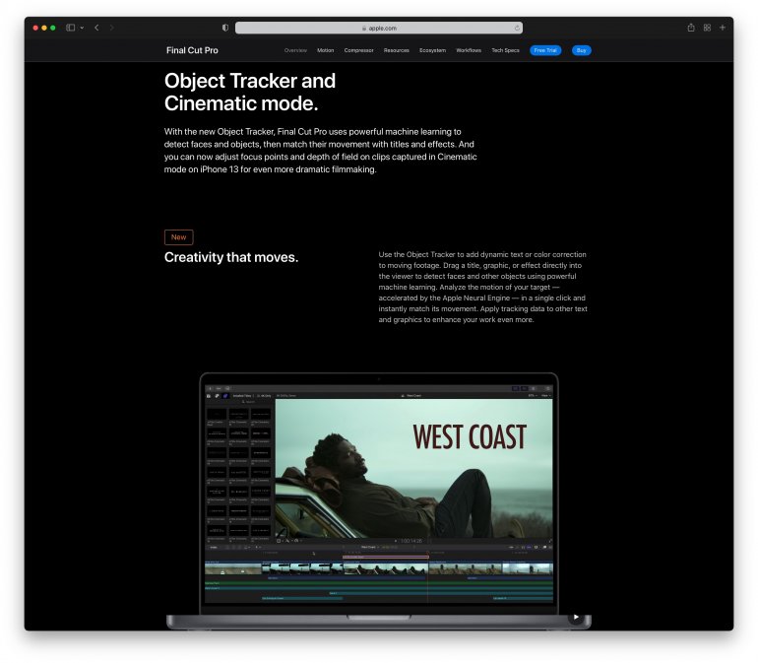758x663 pixels.
Task: Open the Resources nav item
Action: [397, 50]
